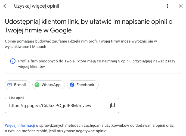
Task: Click the blue info circle icon
Action: pos(13,61)
